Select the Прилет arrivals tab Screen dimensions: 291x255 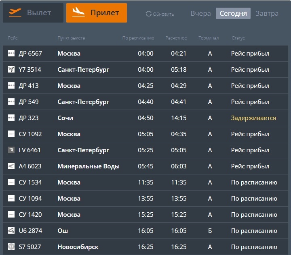pyautogui.click(x=97, y=13)
